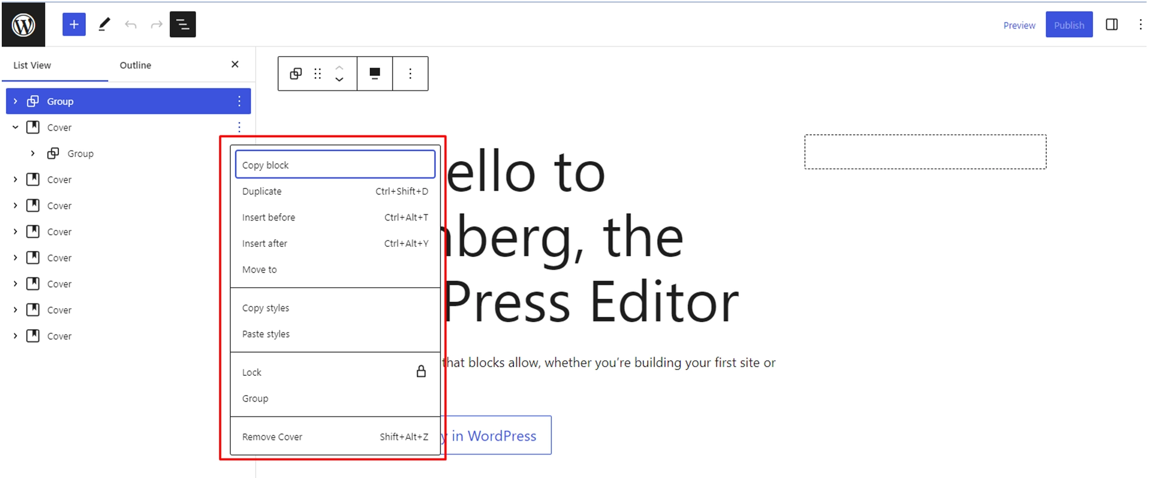The width and height of the screenshot is (1149, 478).
Task: Expand the last Cover block
Action: (x=15, y=336)
